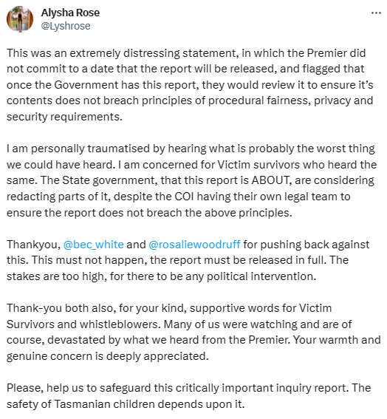Image resolution: width=387 pixels, height=419 pixels.
Task: Click the @Lyshrose handle
Action: point(66,26)
